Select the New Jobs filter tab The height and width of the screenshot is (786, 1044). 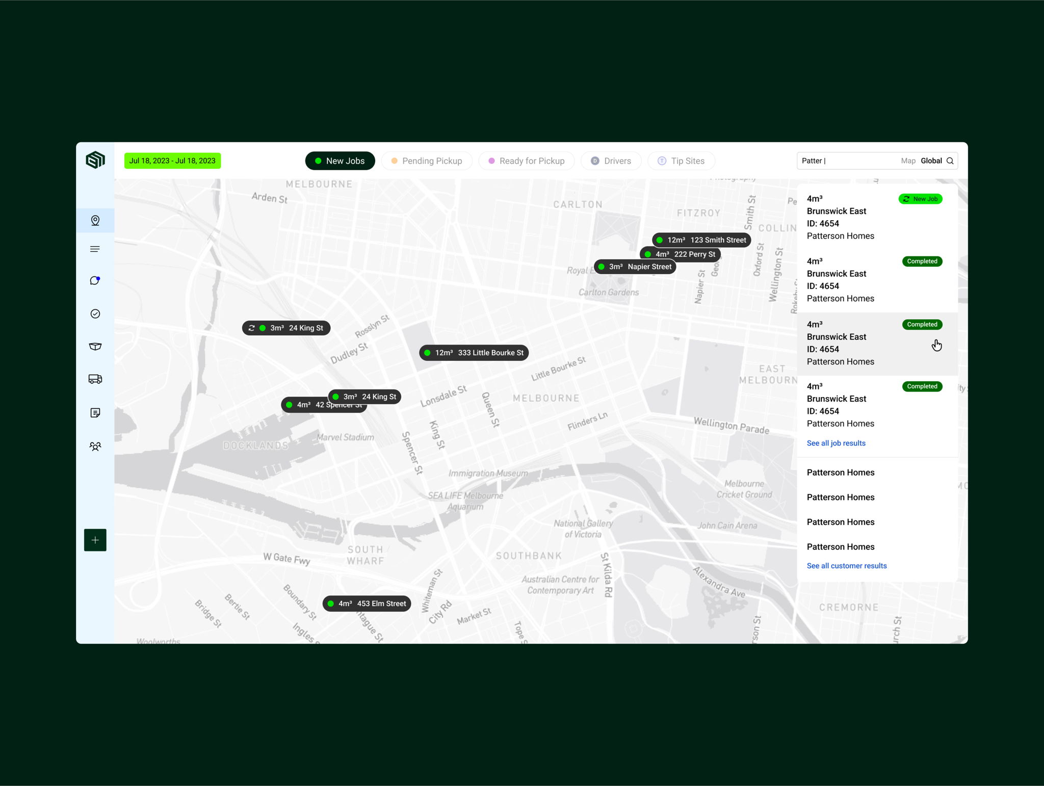click(340, 161)
